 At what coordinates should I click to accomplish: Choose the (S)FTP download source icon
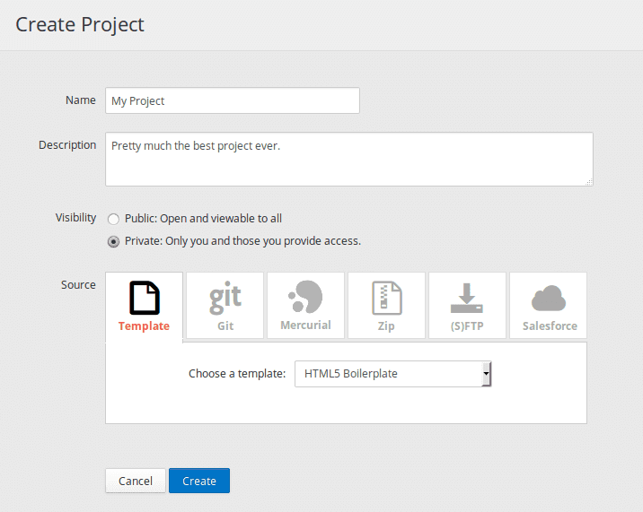tap(467, 299)
